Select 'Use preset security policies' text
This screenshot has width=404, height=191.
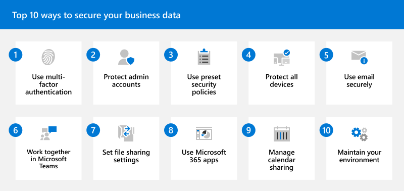tap(204, 84)
